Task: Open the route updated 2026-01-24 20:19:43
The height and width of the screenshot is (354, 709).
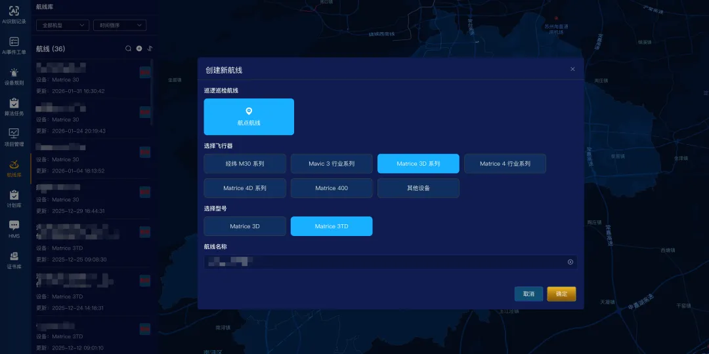Action: tap(93, 118)
